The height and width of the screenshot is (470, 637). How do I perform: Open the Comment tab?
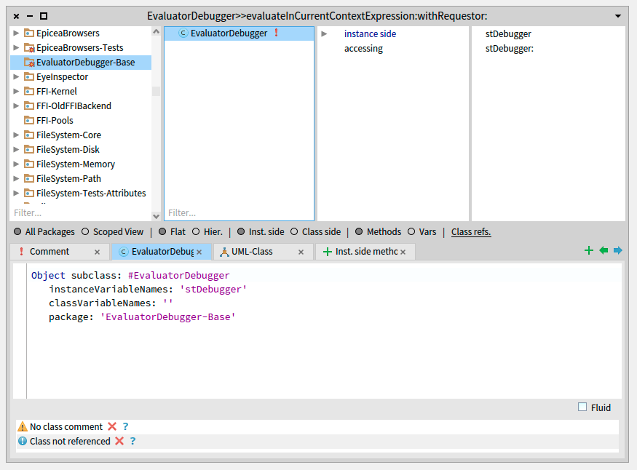(50, 252)
